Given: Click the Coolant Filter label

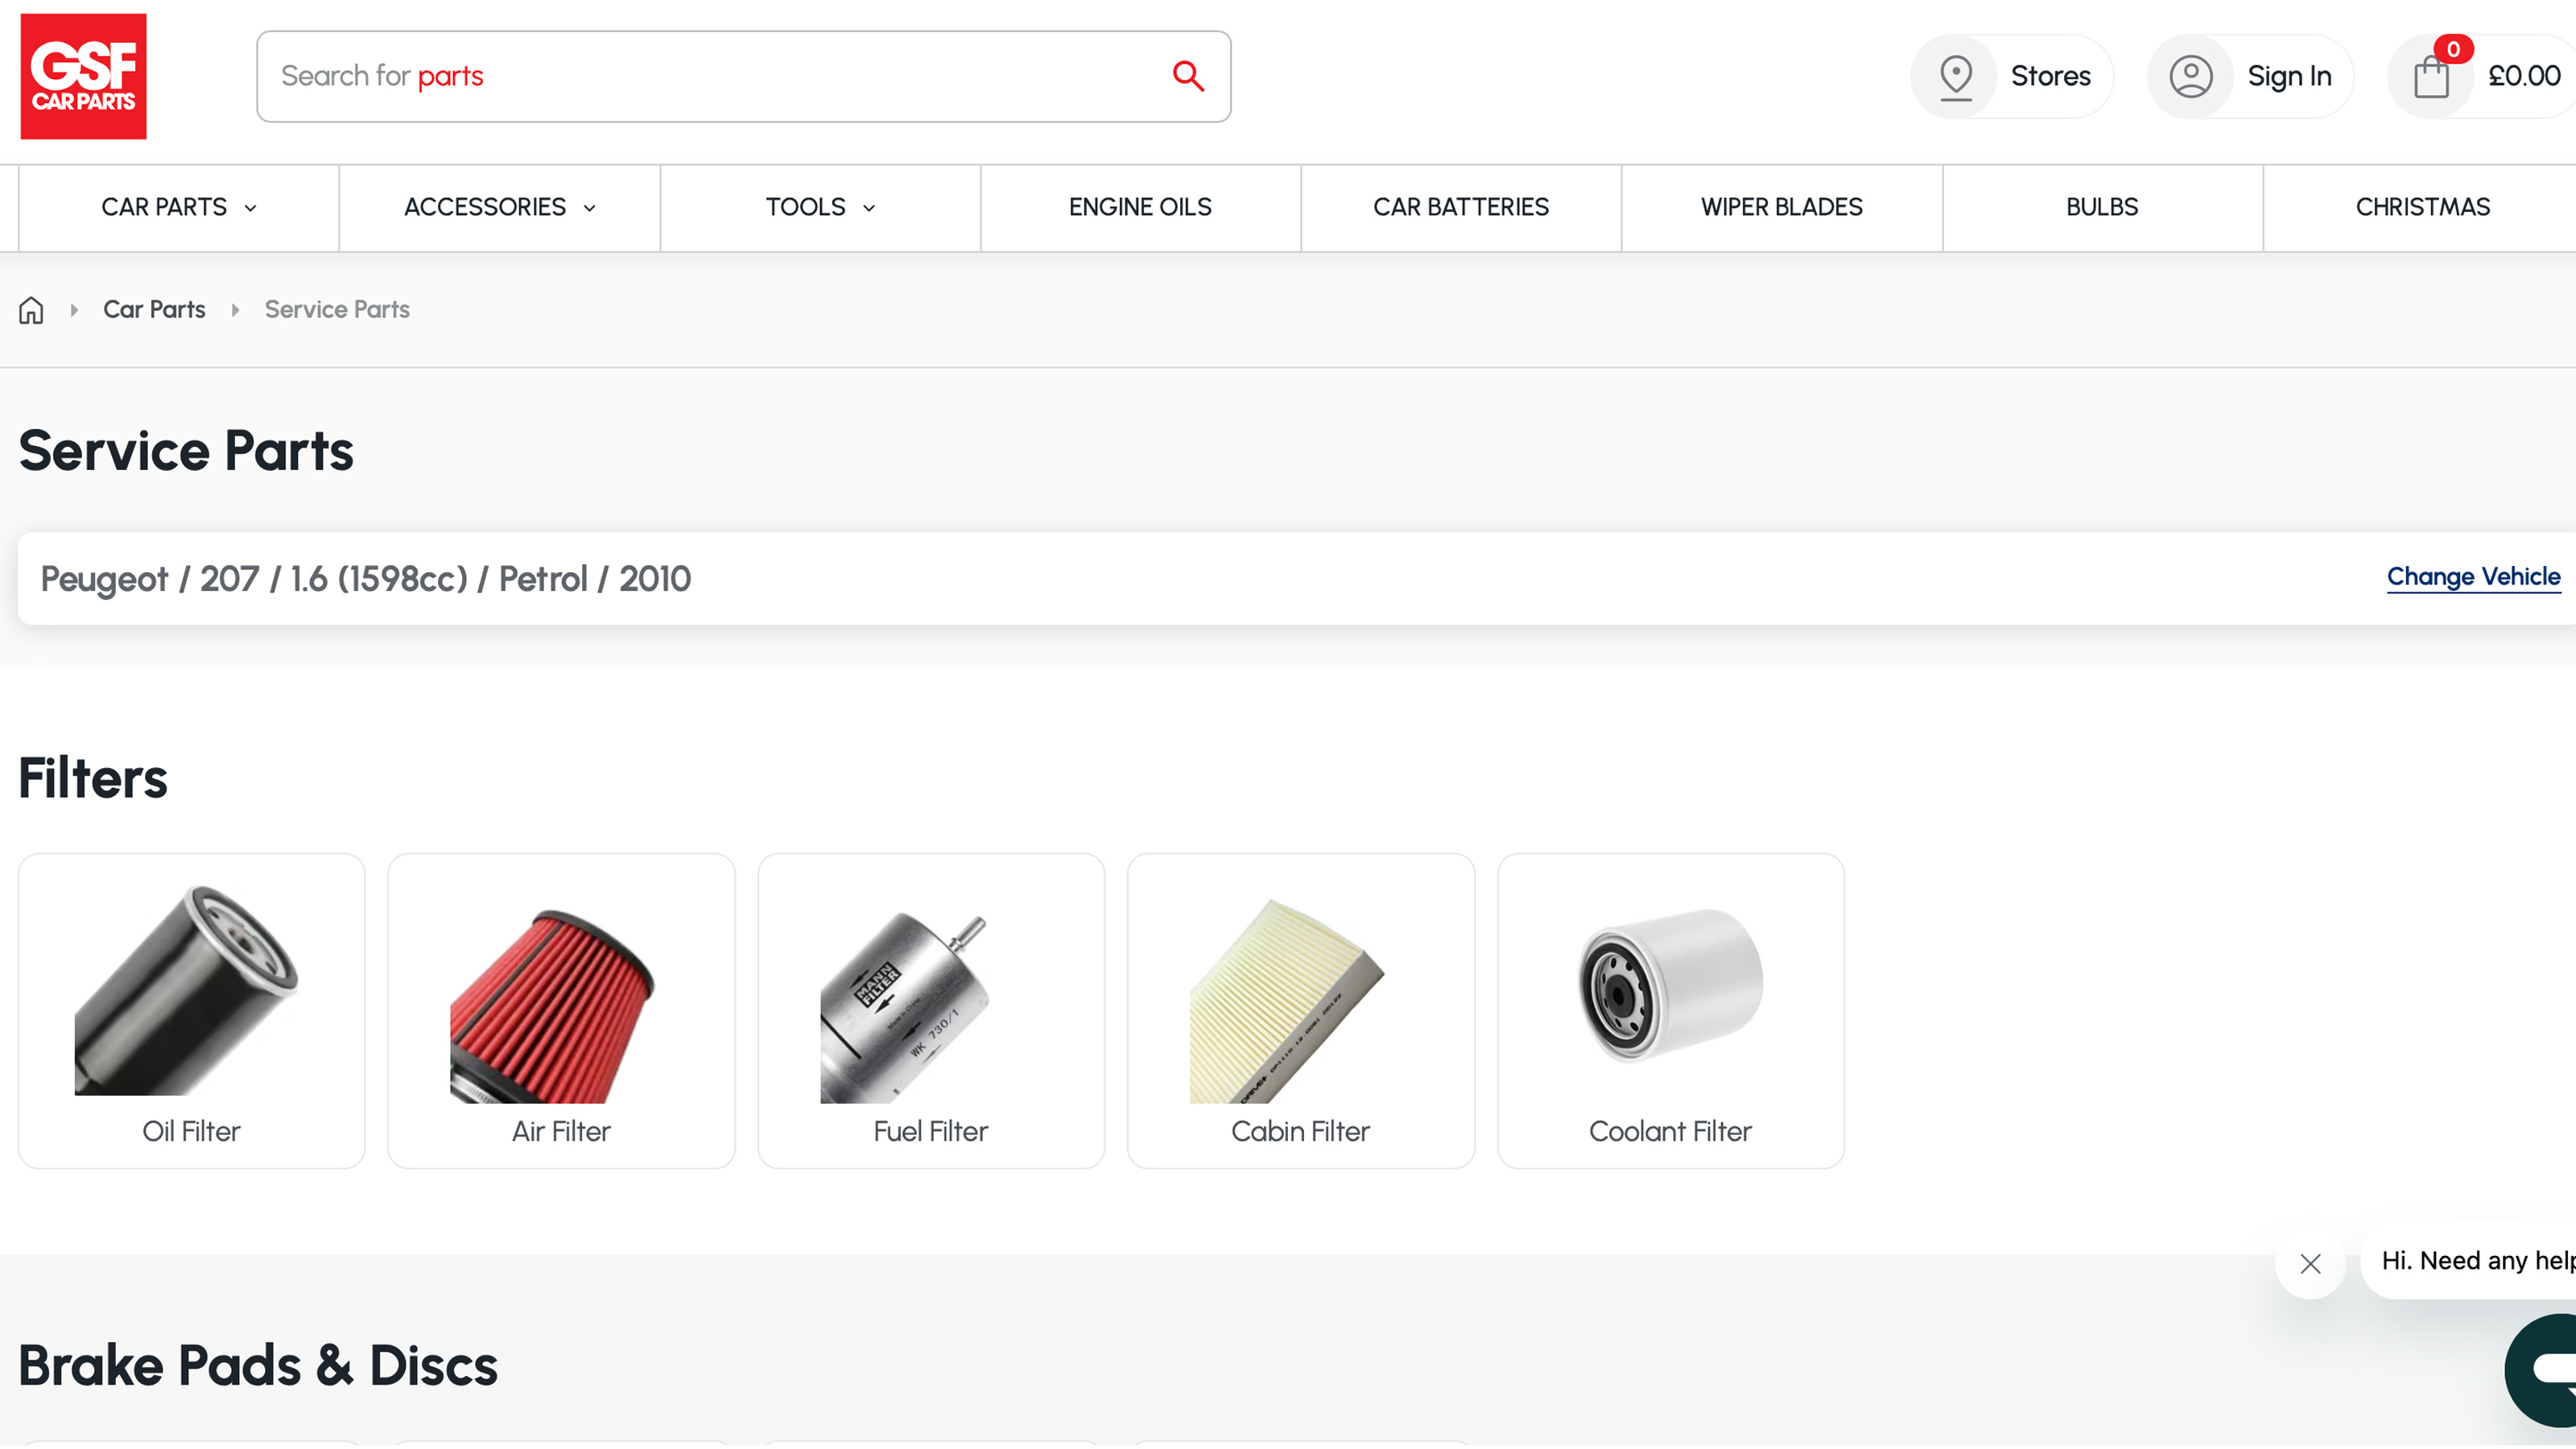Looking at the screenshot, I should pyautogui.click(x=1670, y=1131).
